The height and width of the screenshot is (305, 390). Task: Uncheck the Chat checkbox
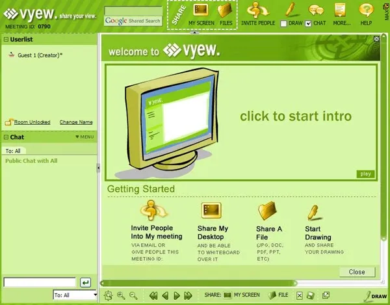click(x=308, y=23)
